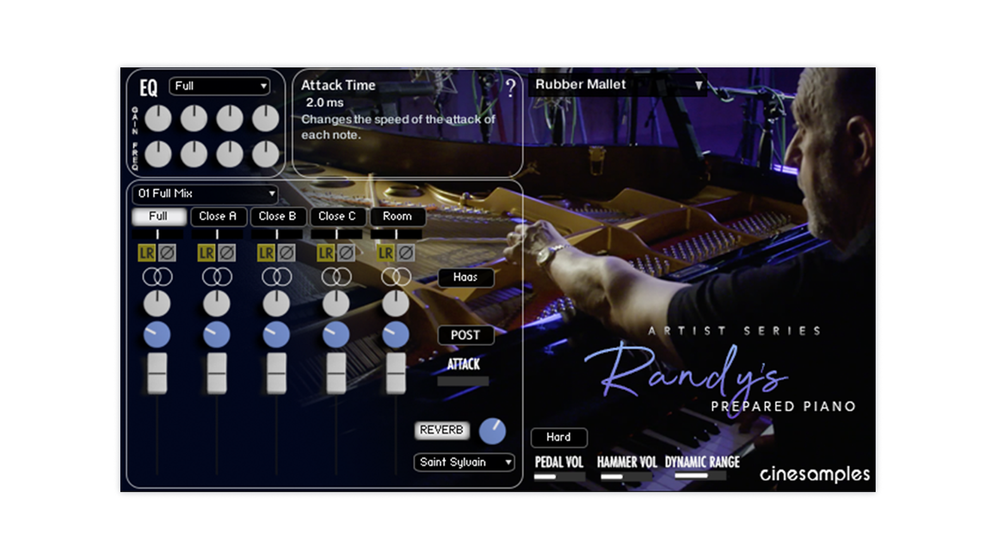The width and height of the screenshot is (996, 560).
Task: Select the Room mic tab
Action: point(397,216)
